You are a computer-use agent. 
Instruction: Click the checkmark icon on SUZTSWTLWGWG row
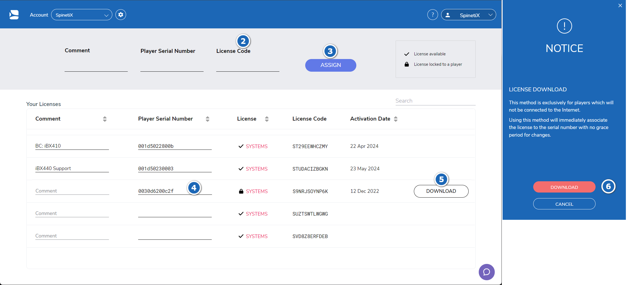pos(241,214)
